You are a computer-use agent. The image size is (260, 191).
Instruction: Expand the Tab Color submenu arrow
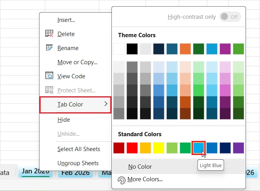[106, 104]
